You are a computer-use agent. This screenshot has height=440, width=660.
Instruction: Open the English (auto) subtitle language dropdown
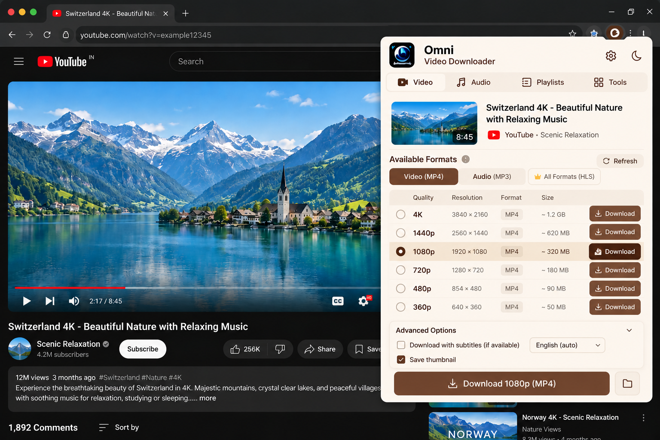coord(567,345)
